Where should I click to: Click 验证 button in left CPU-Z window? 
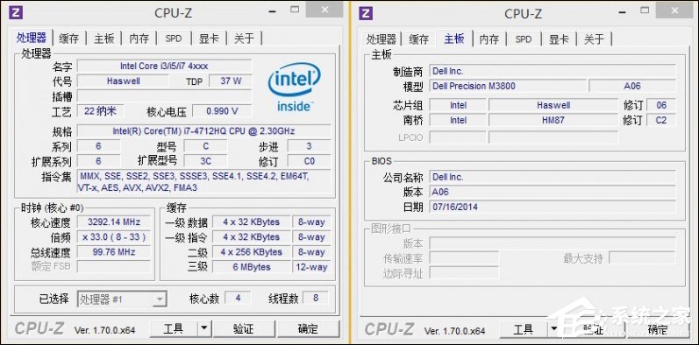244,328
